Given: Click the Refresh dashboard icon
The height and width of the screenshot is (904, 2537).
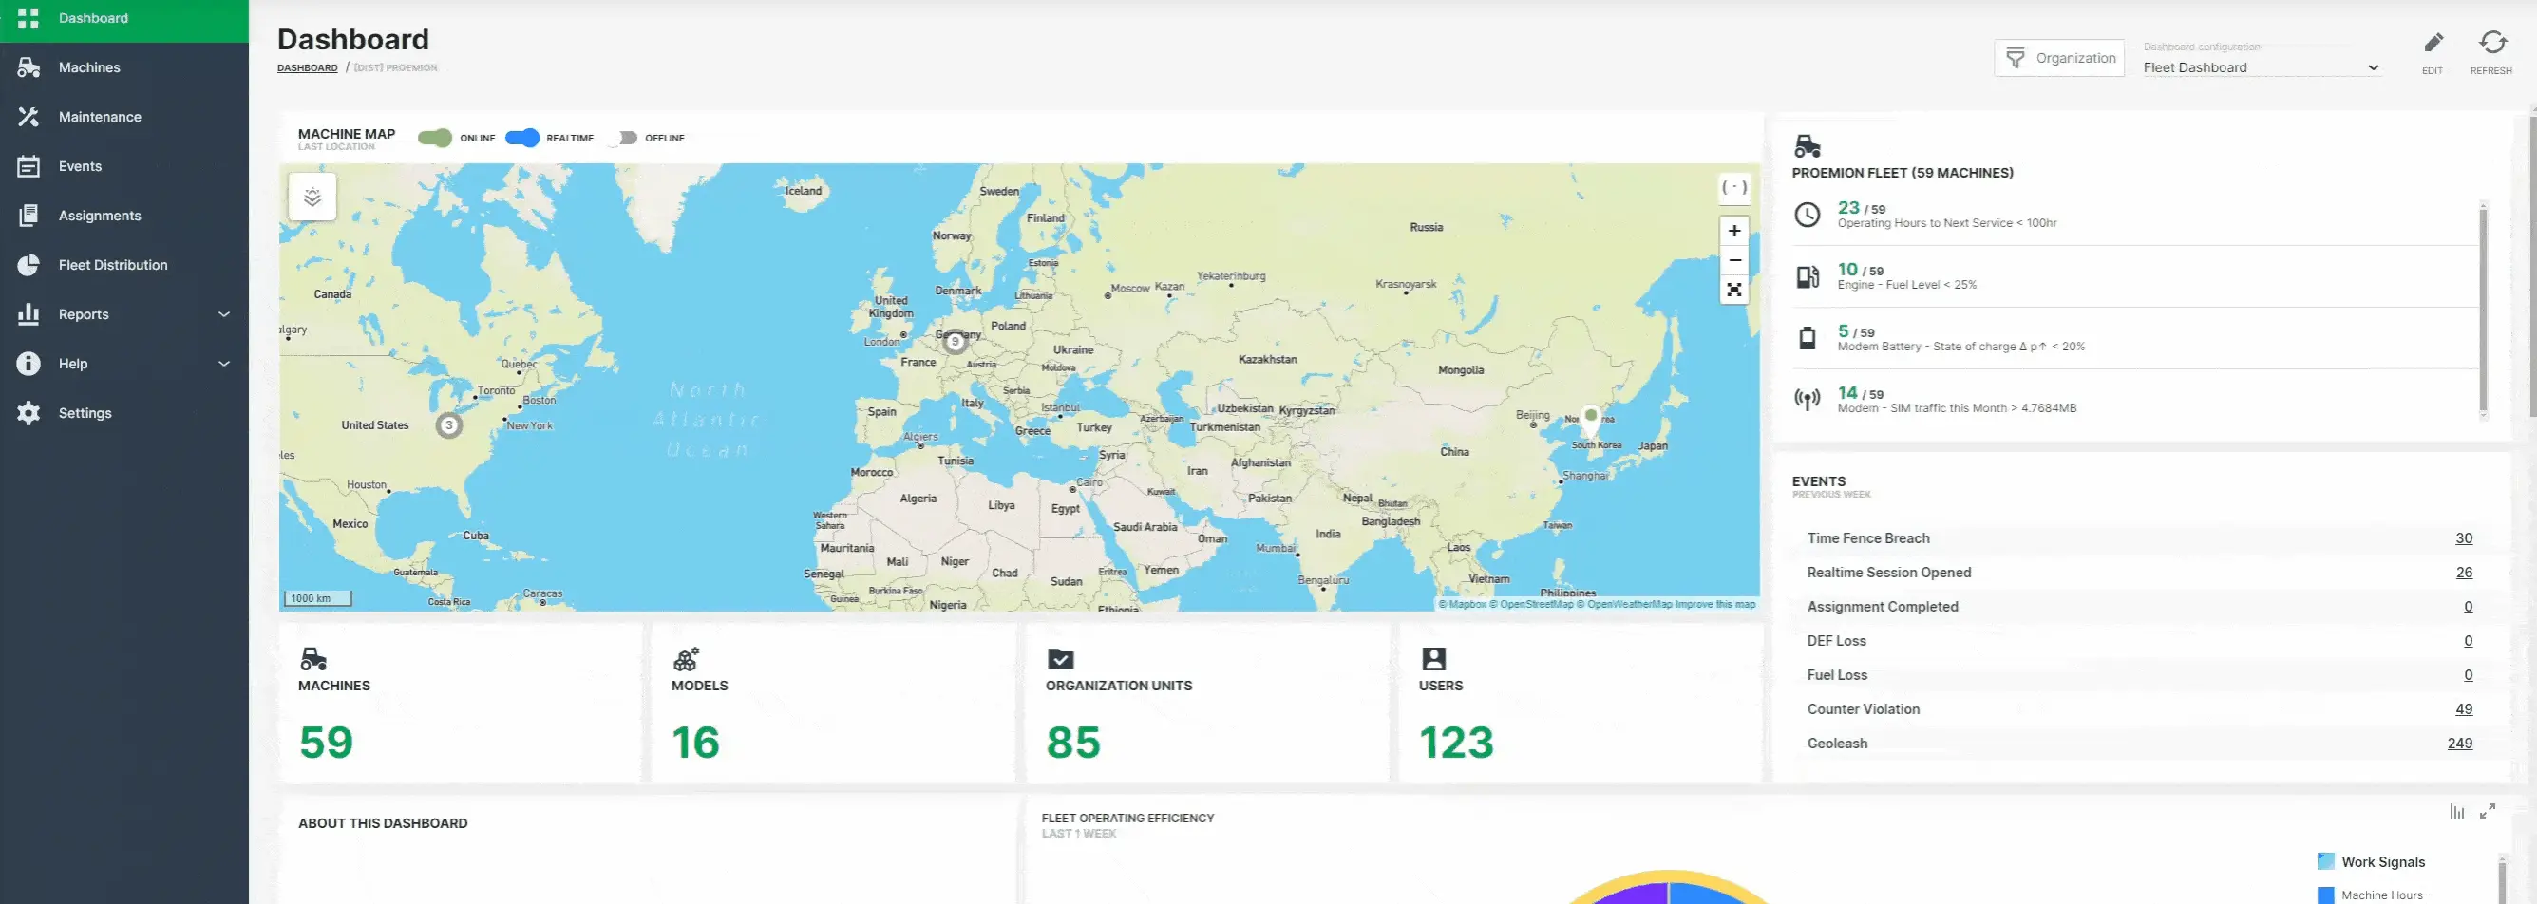Looking at the screenshot, I should coord(2491,44).
